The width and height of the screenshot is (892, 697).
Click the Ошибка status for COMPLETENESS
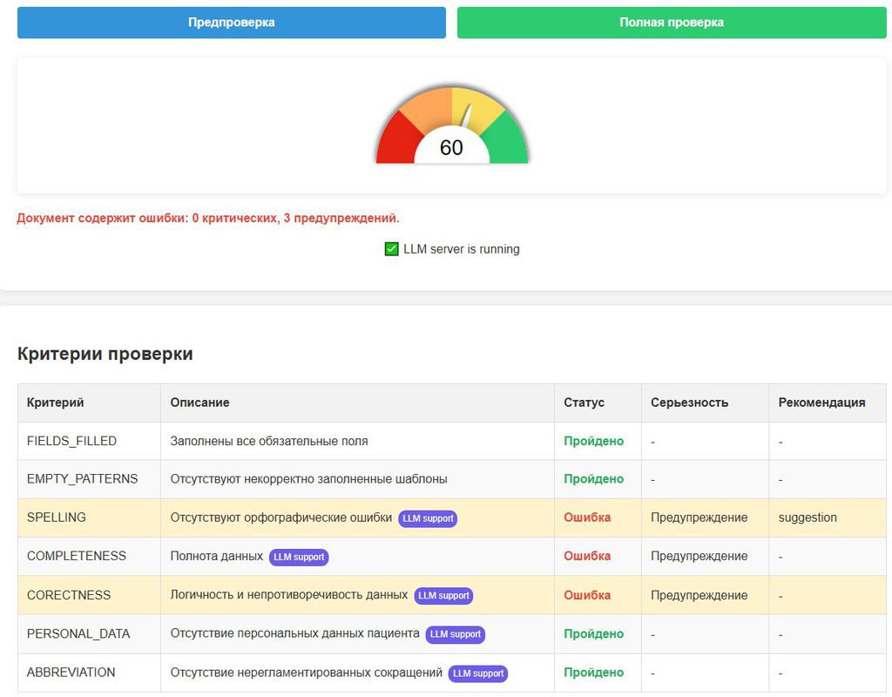point(587,556)
